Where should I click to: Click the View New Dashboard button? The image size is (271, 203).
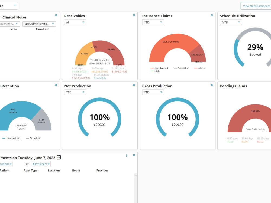(x=256, y=6)
